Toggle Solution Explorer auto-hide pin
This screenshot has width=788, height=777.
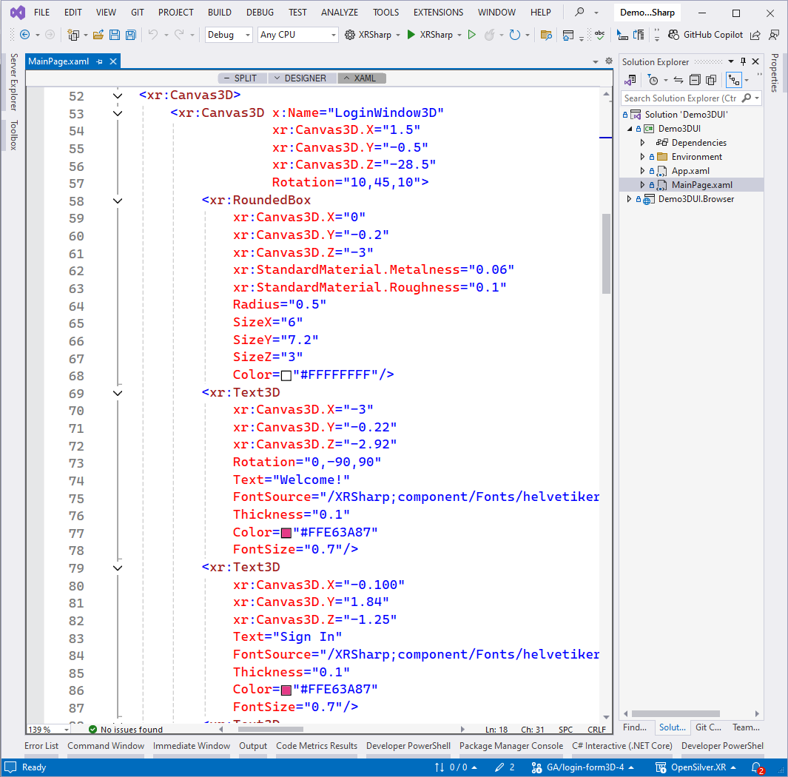[744, 61]
